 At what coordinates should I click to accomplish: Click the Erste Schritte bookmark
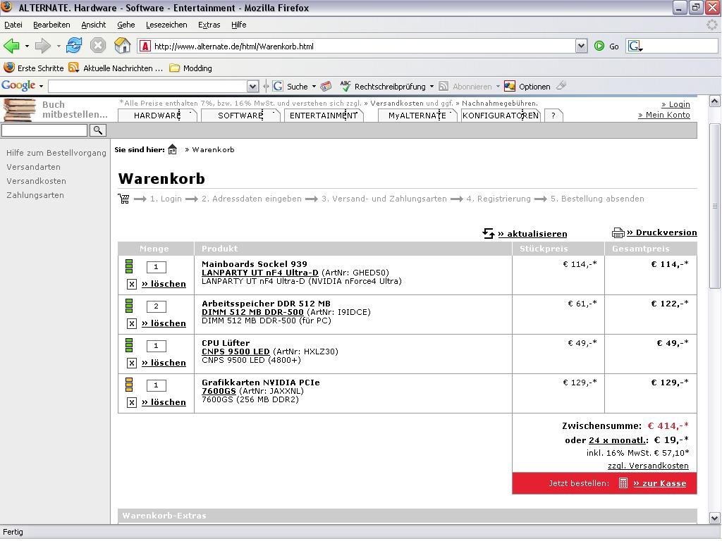click(34, 68)
